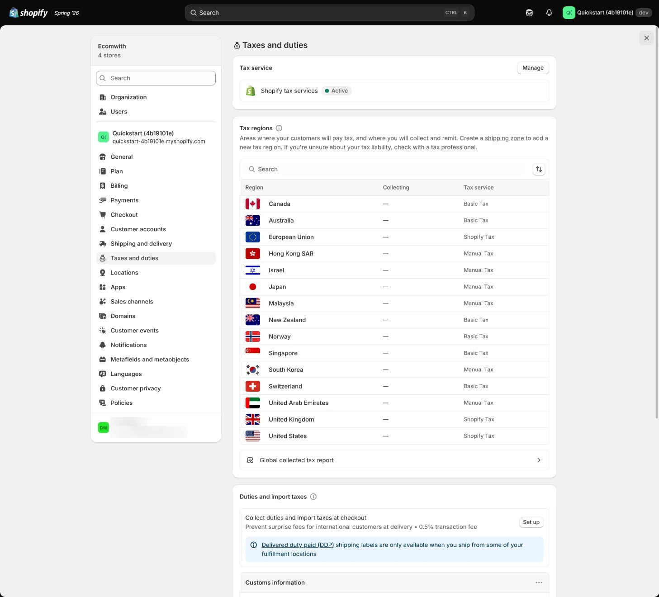Click the Locations pin icon
This screenshot has width=659, height=597.
click(103, 273)
